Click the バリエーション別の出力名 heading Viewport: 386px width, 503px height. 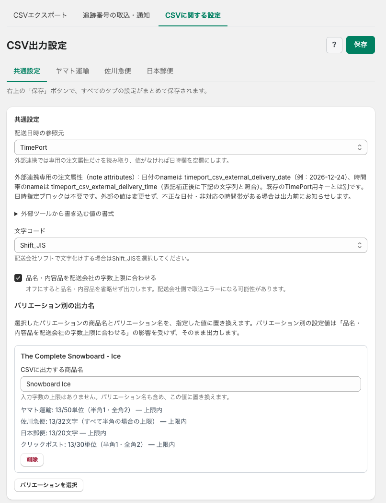55,306
